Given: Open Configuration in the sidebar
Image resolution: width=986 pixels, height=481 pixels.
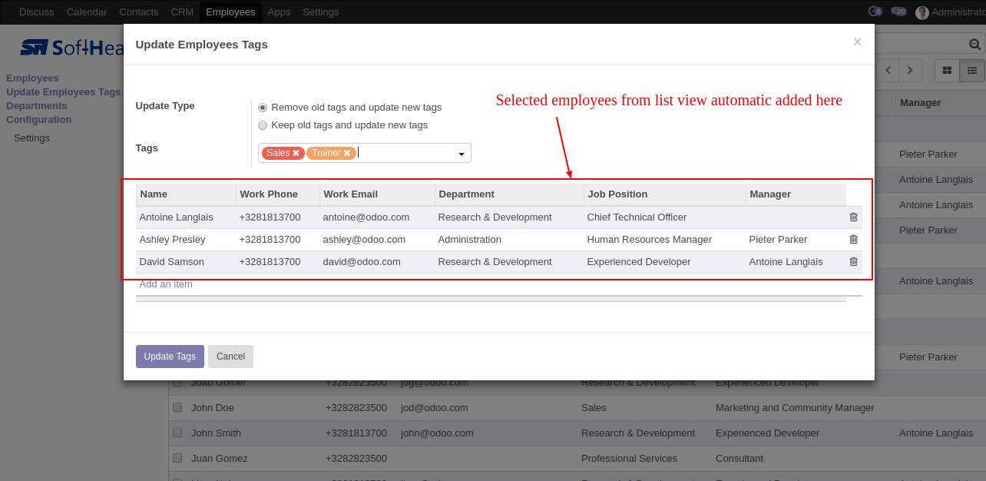Looking at the screenshot, I should point(38,120).
